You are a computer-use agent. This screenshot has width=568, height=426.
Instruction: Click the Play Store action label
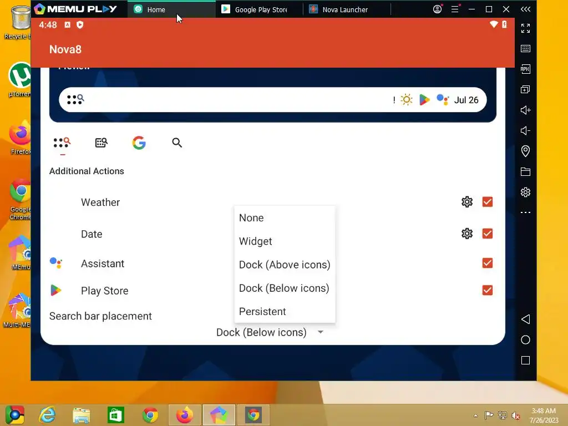[105, 291]
